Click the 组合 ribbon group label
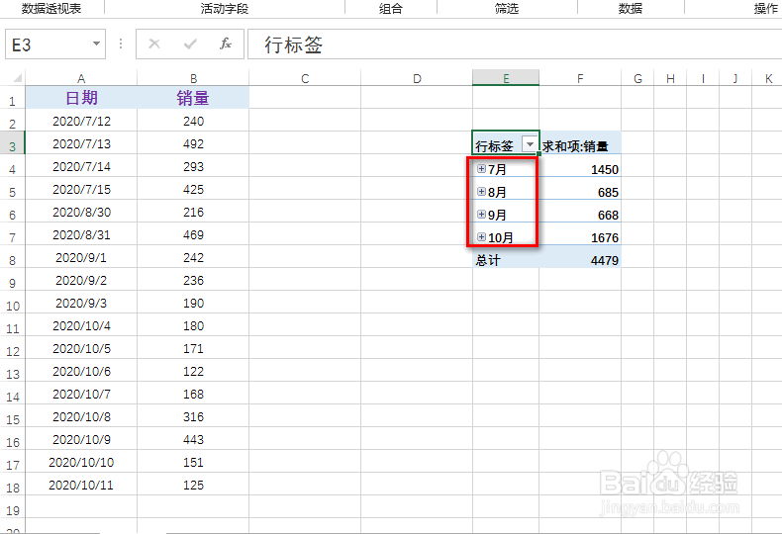Image resolution: width=782 pixels, height=534 pixels. (x=390, y=8)
